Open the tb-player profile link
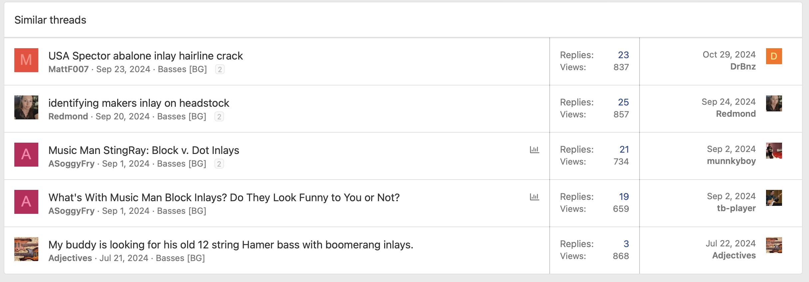The image size is (809, 282). [x=736, y=208]
